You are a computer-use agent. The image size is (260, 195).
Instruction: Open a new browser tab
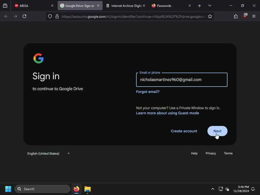pos(200,6)
